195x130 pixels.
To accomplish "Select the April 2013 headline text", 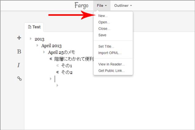I will 51,46.
